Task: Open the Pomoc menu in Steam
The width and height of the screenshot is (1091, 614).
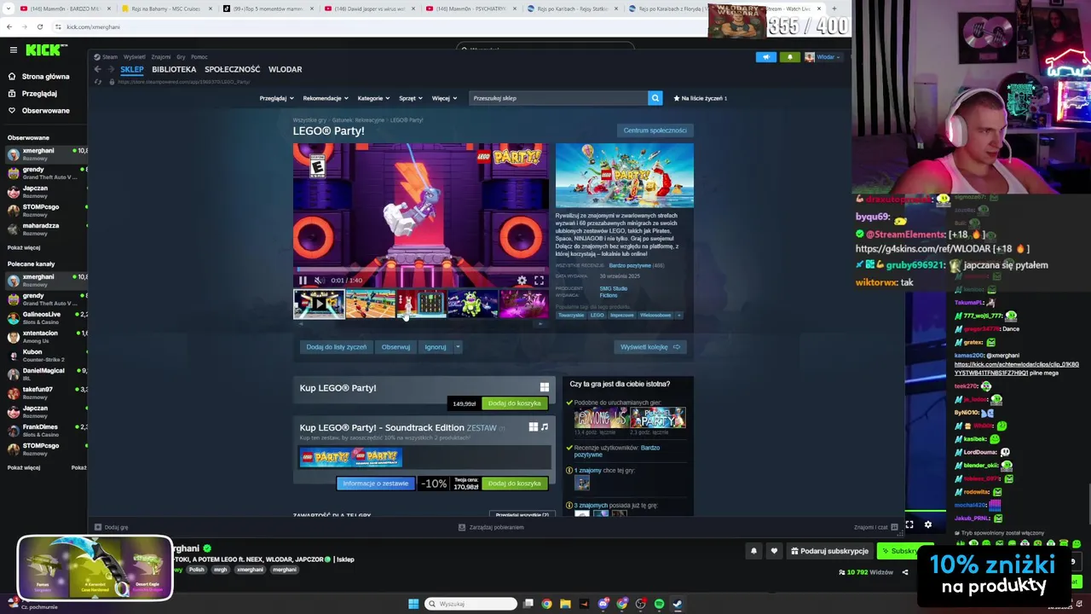Action: click(x=199, y=57)
